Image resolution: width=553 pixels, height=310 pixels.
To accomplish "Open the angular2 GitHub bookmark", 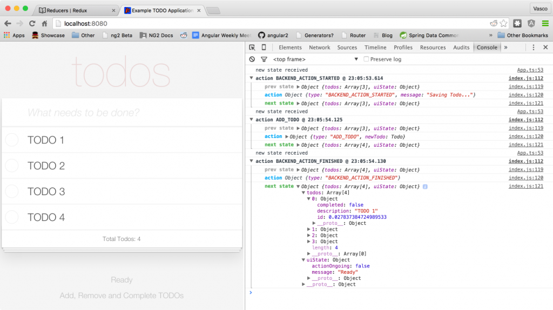I will point(273,35).
